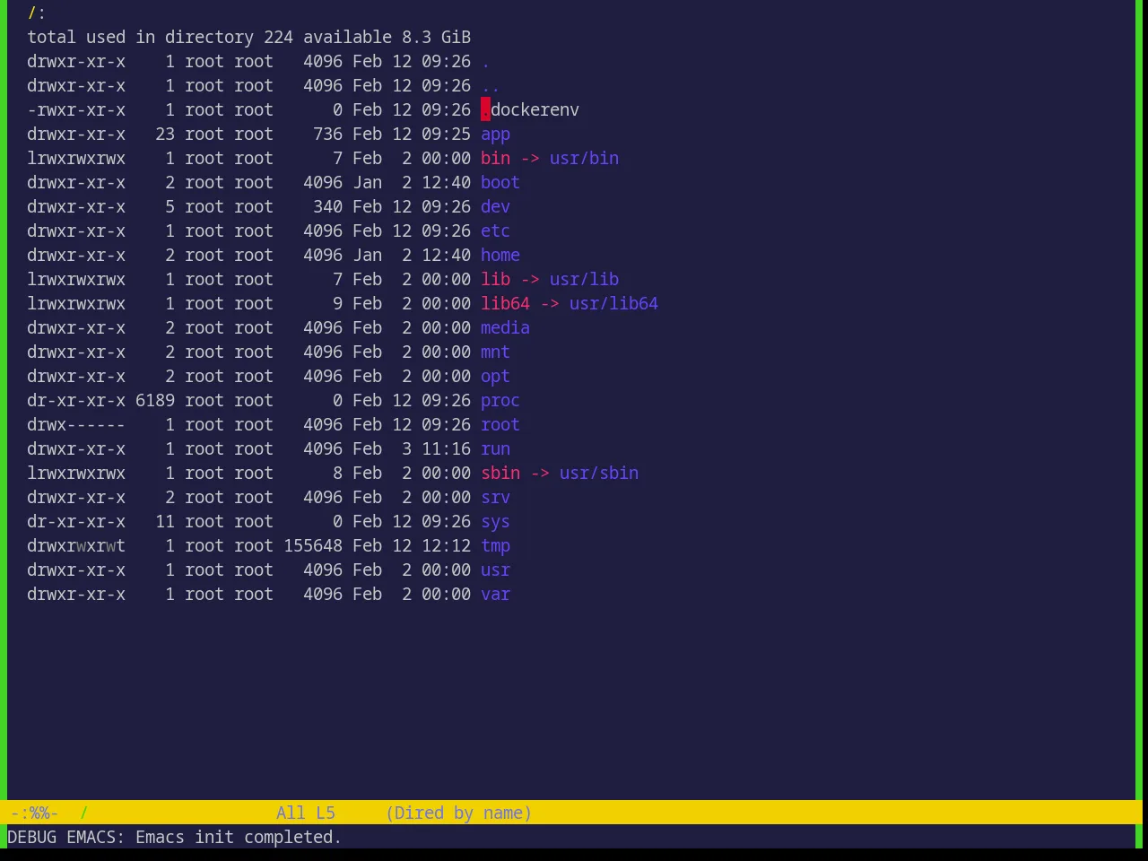
Task: Click the usr/lib64 link target
Action: pos(613,304)
